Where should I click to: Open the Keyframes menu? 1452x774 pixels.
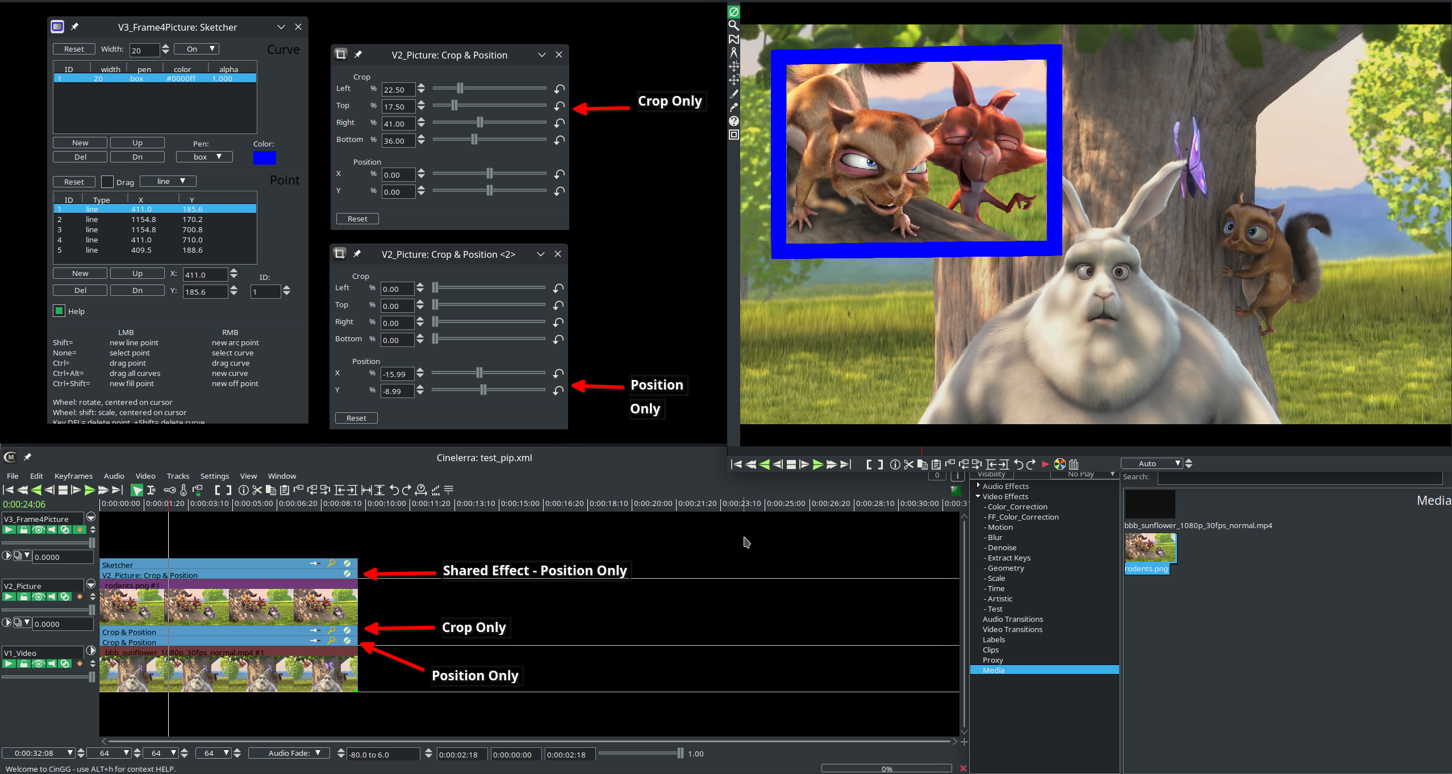(73, 476)
